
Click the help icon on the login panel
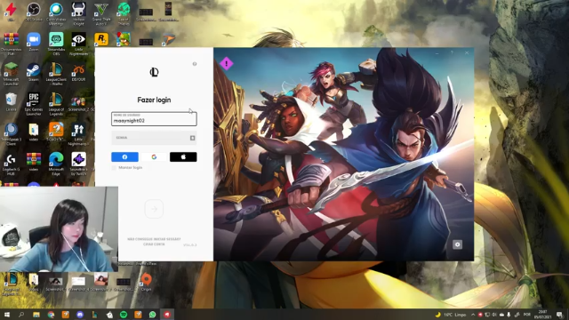(x=195, y=64)
